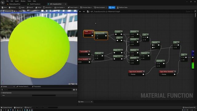Open the Preview State dropdown
Image resolution: width=197 pixels, height=111 pixels.
coord(86,7)
